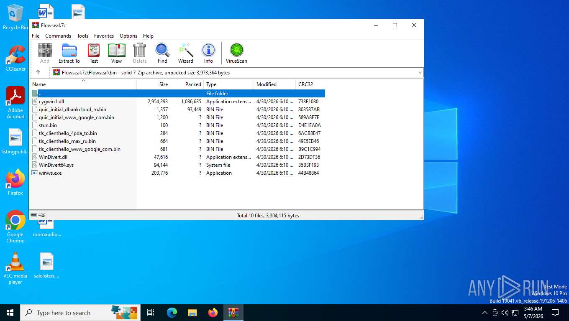Viewport: 569px width, 321px height.
Task: Open Task View on taskbar
Action: 151,313
